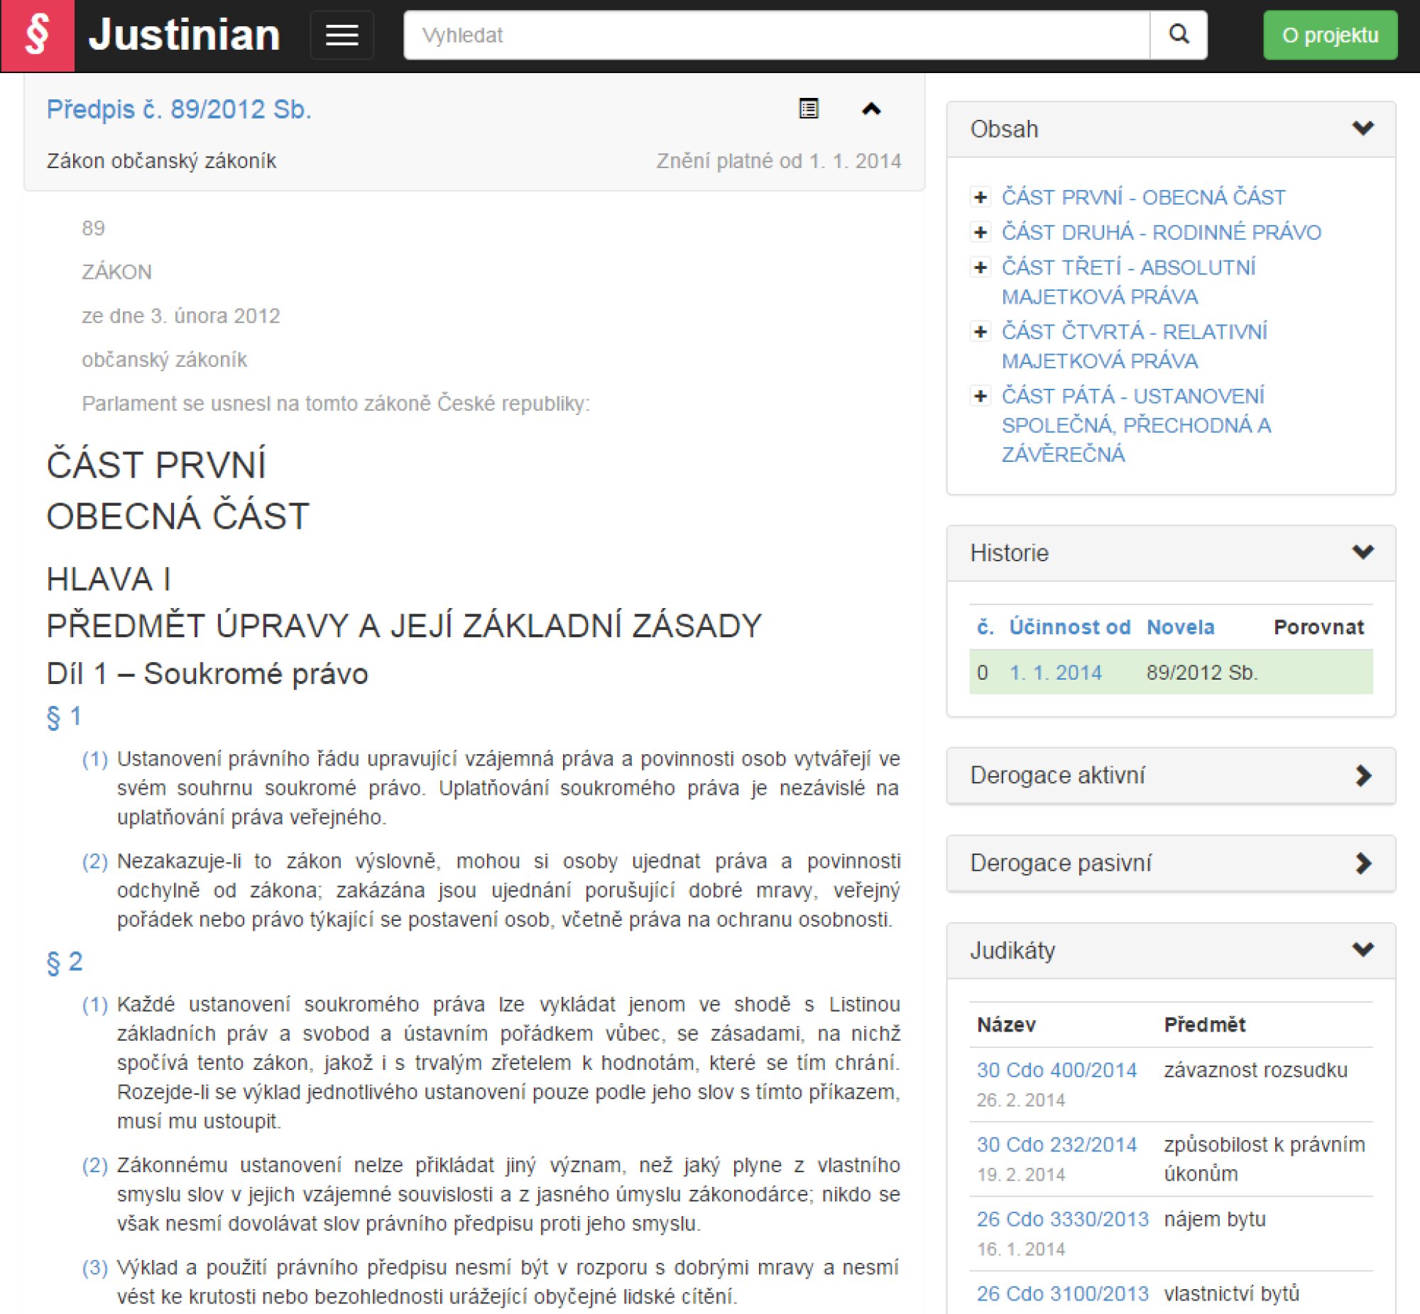The image size is (1420, 1314).
Task: Expand ČÁST DRUHÁ with the plus icon
Action: pyautogui.click(x=981, y=233)
